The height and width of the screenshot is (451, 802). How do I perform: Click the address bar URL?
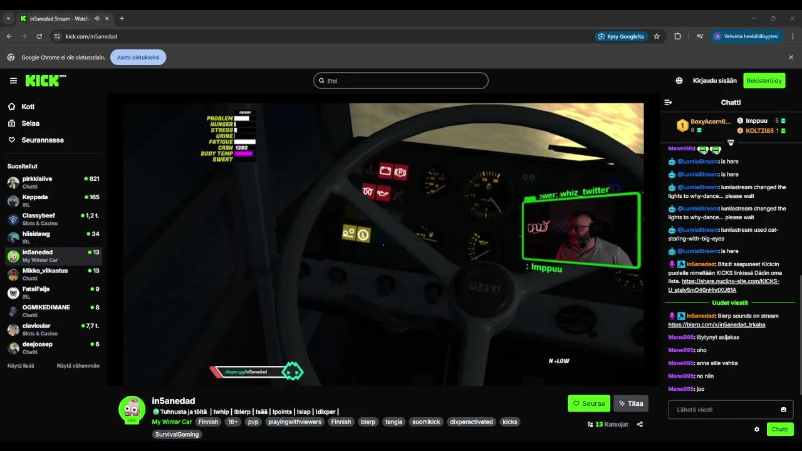[91, 36]
